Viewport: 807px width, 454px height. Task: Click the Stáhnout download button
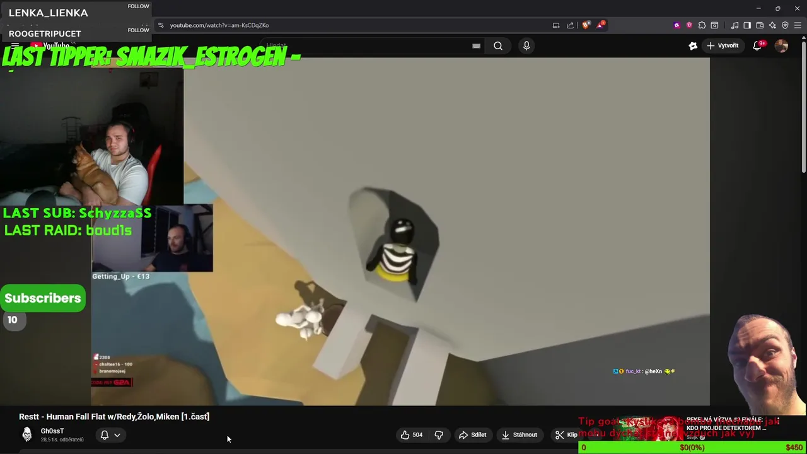[519, 434]
